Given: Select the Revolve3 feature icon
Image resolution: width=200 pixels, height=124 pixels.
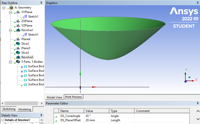Looking at the screenshot, I should (18, 57).
